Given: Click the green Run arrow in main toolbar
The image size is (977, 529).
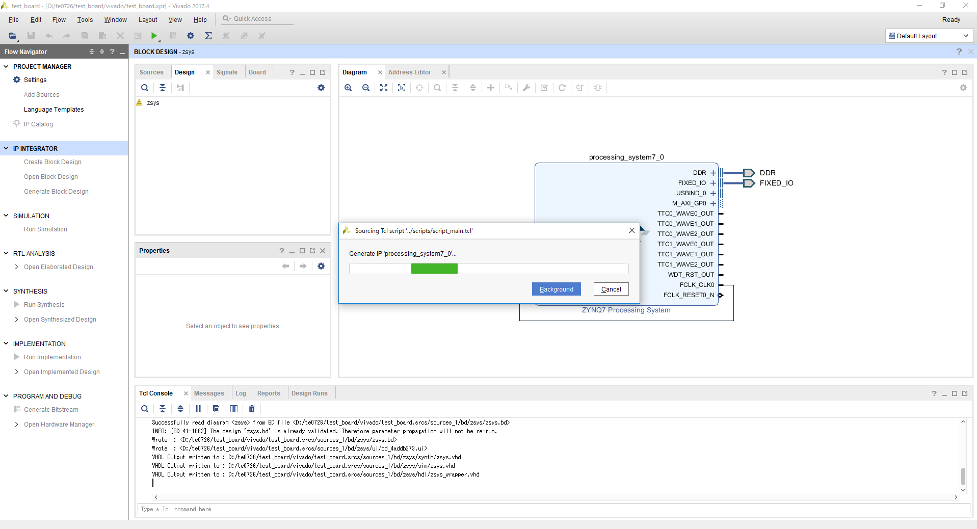Looking at the screenshot, I should pos(154,36).
